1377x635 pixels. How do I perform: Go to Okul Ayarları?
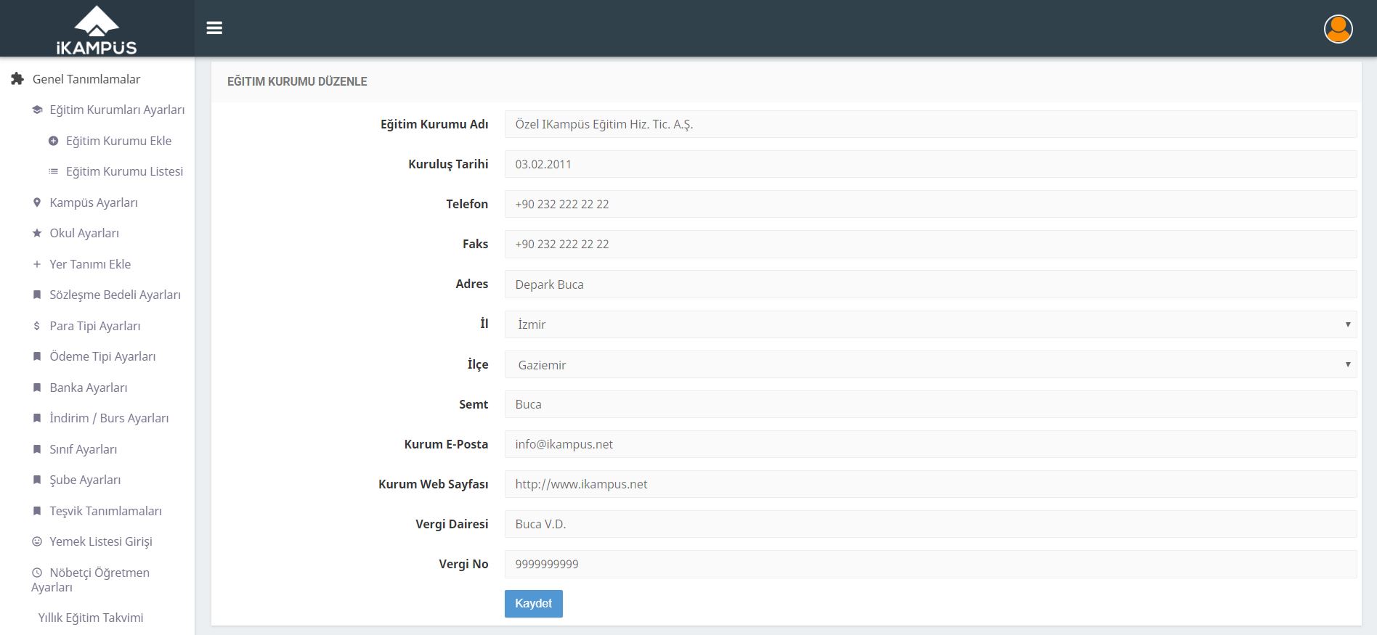(x=84, y=233)
